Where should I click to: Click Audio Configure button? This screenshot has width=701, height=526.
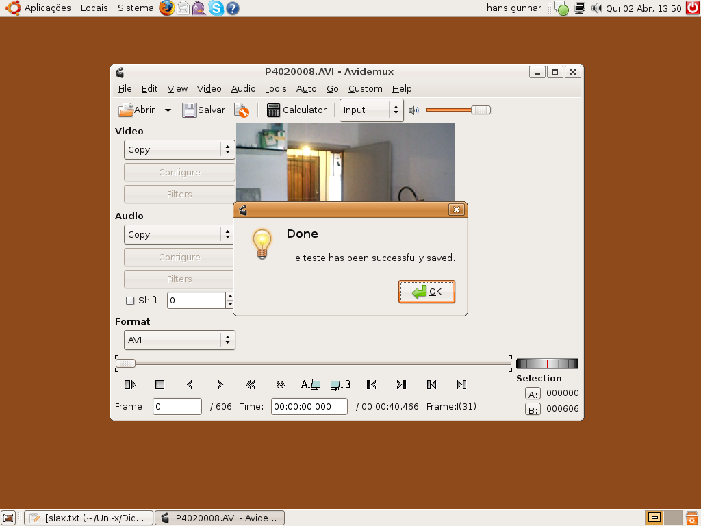[179, 258]
